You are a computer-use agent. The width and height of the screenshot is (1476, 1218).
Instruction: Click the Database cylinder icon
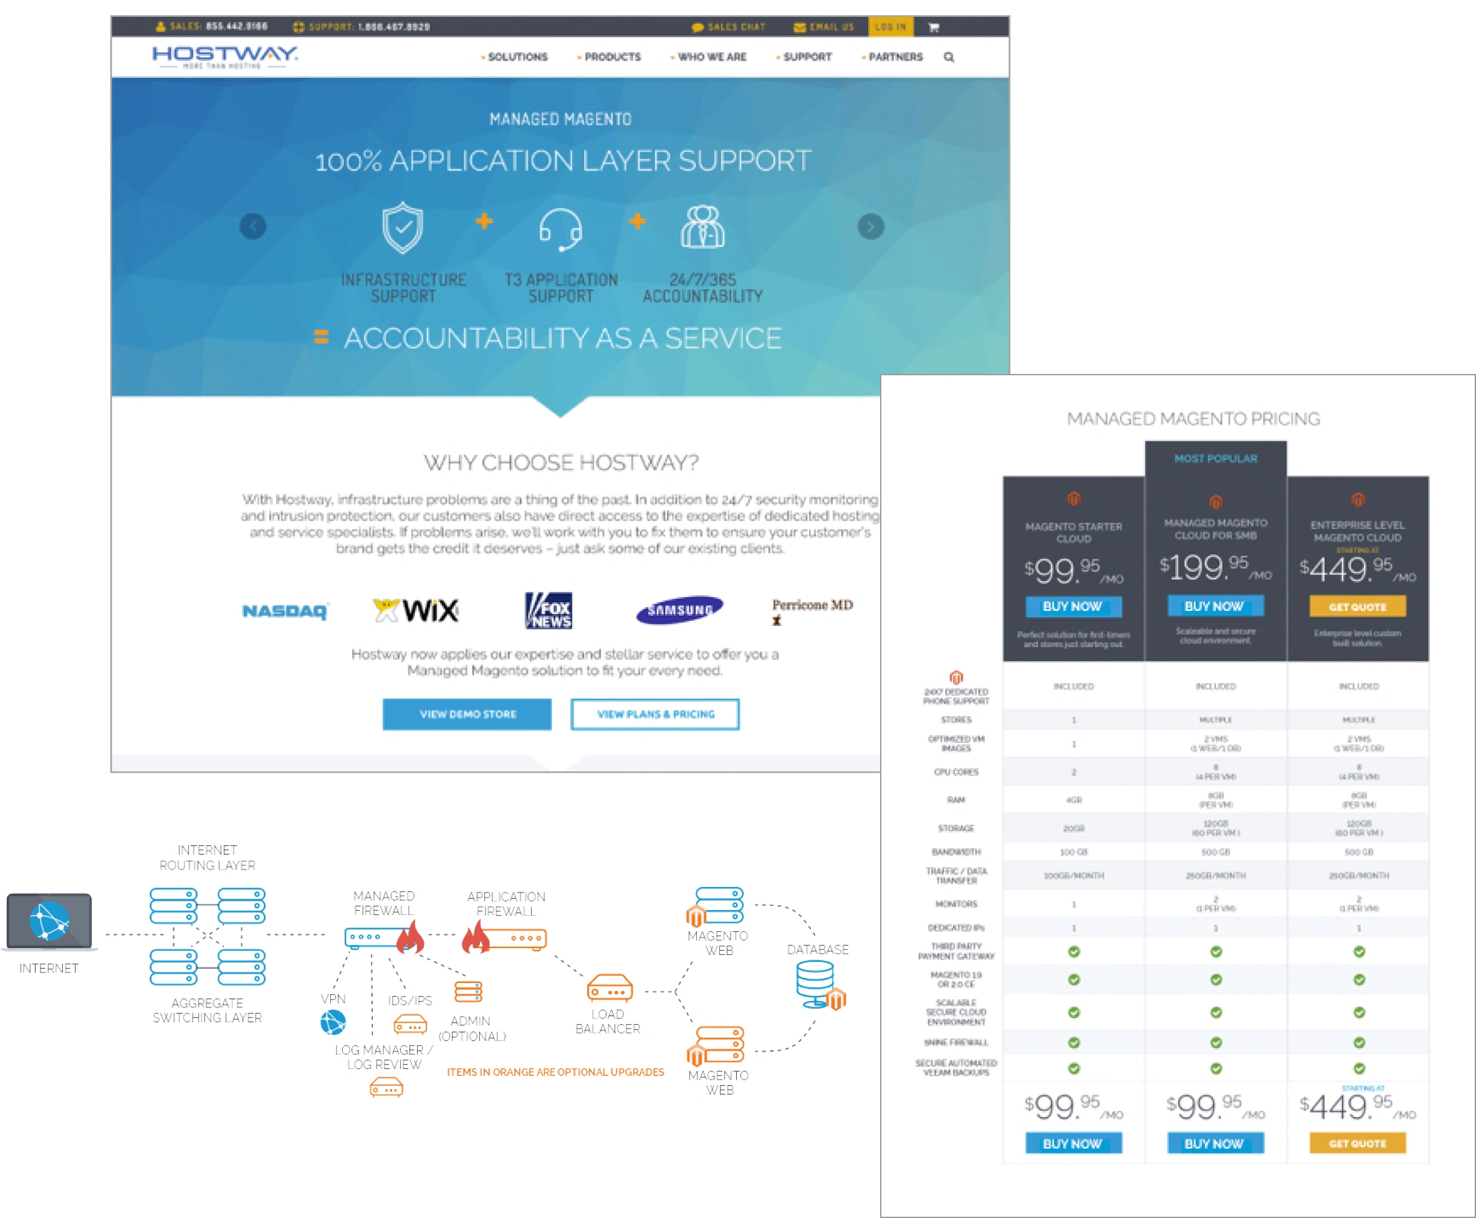coord(821,984)
